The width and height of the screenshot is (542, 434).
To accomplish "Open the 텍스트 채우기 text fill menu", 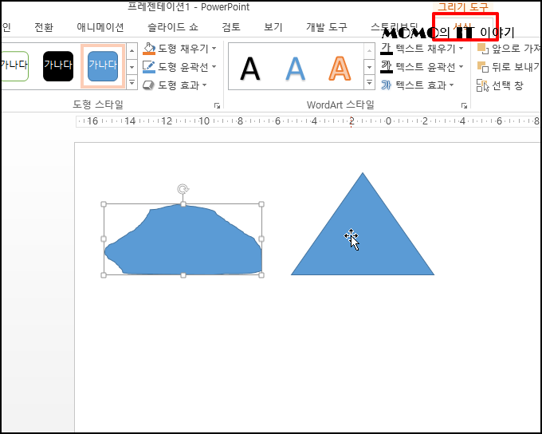I will [422, 49].
